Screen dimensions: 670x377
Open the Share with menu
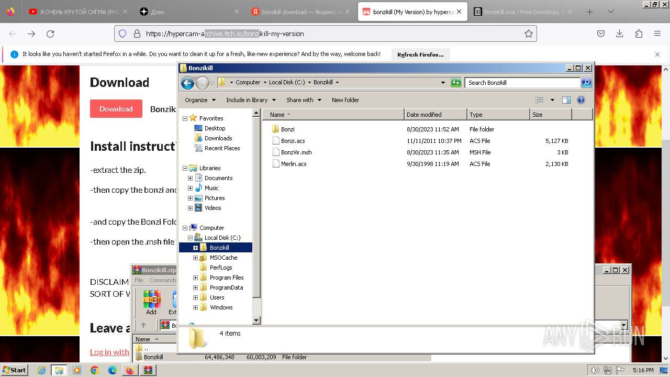[303, 100]
